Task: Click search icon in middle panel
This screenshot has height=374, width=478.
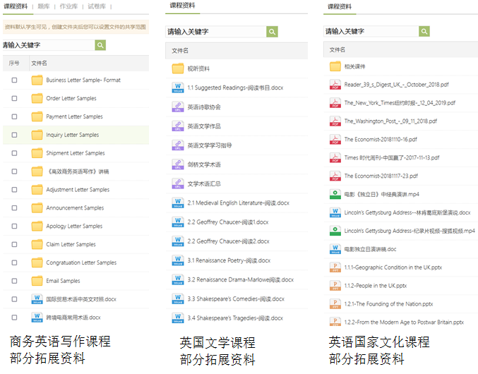Action: point(272,32)
